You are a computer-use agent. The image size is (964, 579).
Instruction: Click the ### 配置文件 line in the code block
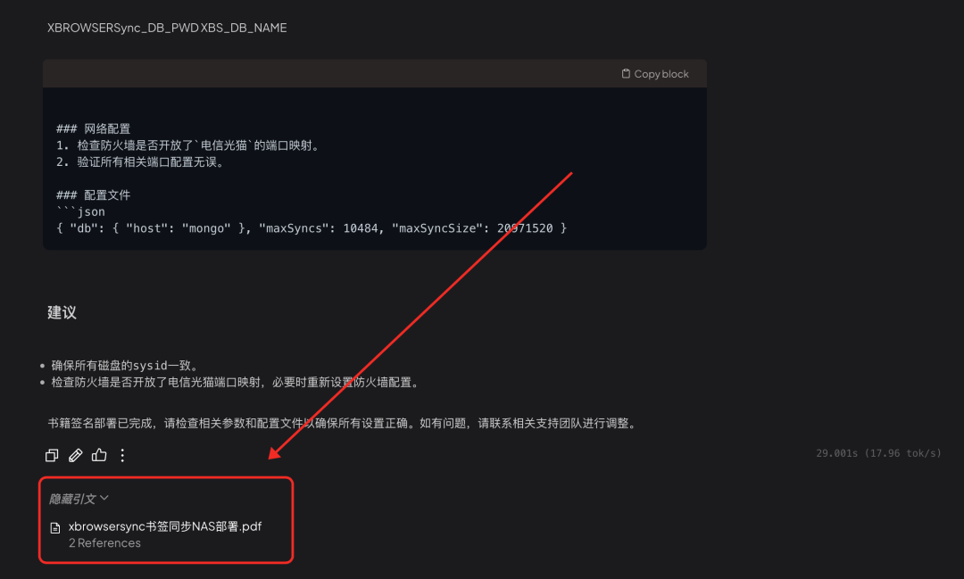pyautogui.click(x=94, y=195)
